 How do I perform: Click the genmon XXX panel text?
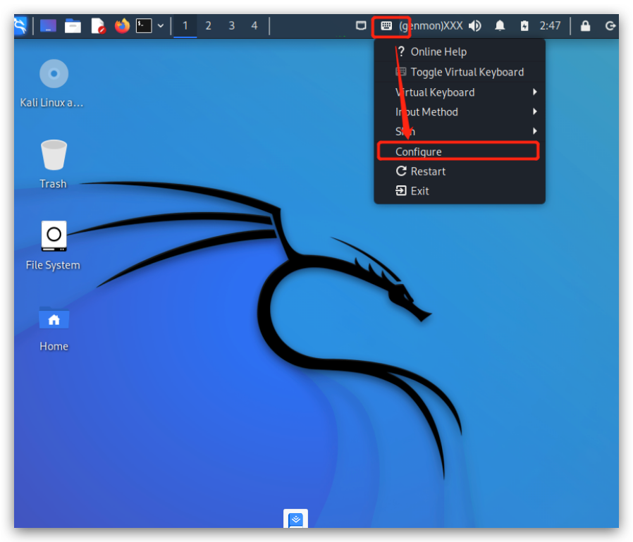pos(431,26)
